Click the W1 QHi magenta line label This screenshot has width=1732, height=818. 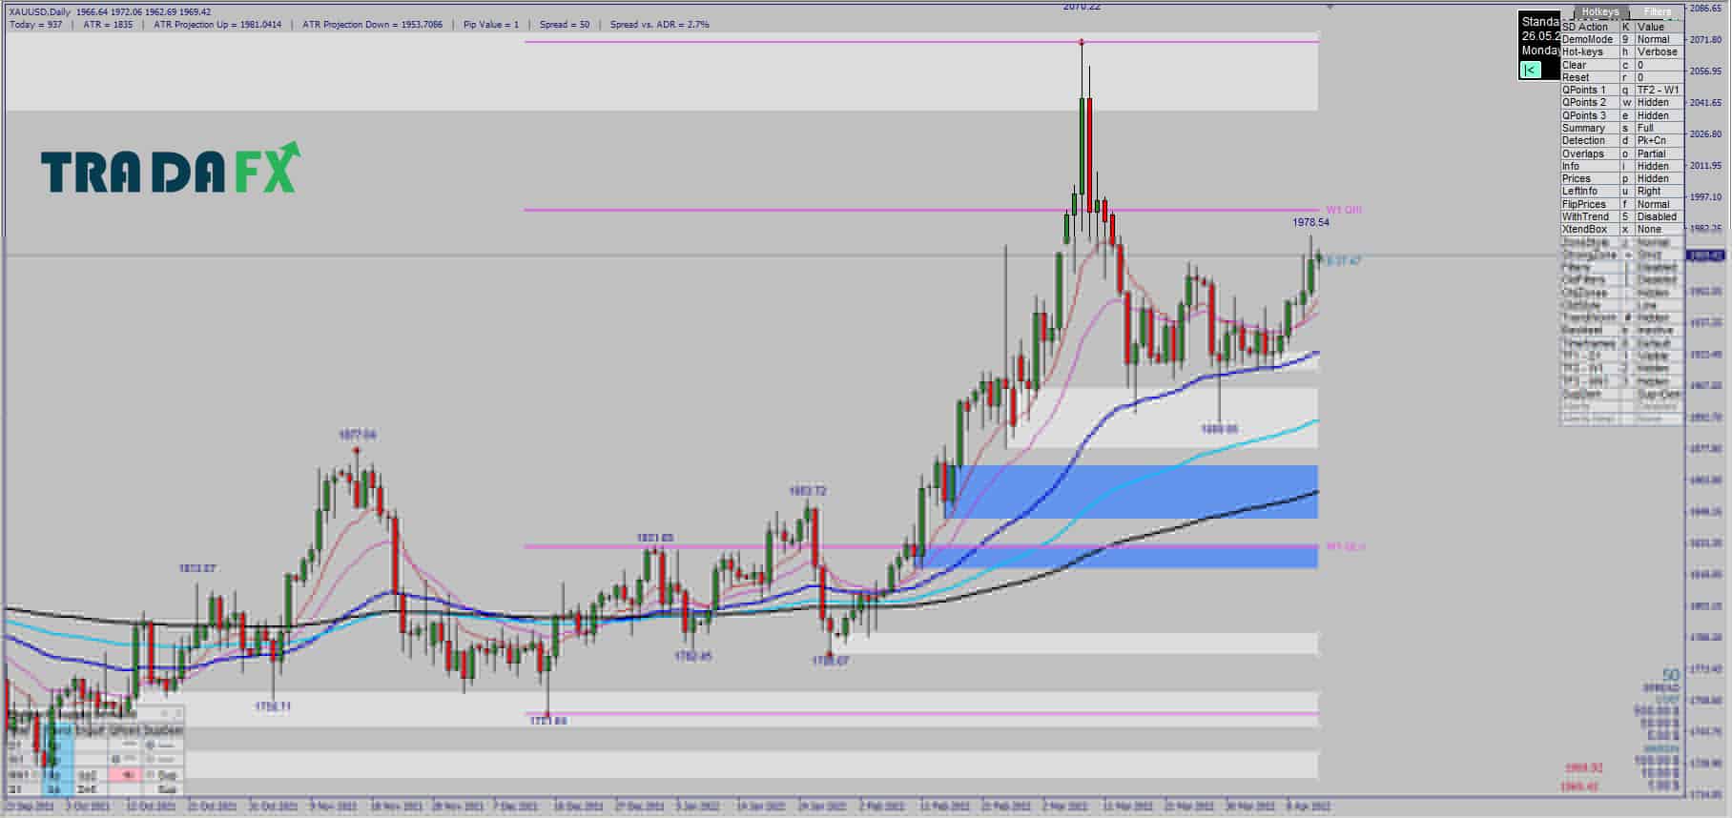(x=1344, y=210)
